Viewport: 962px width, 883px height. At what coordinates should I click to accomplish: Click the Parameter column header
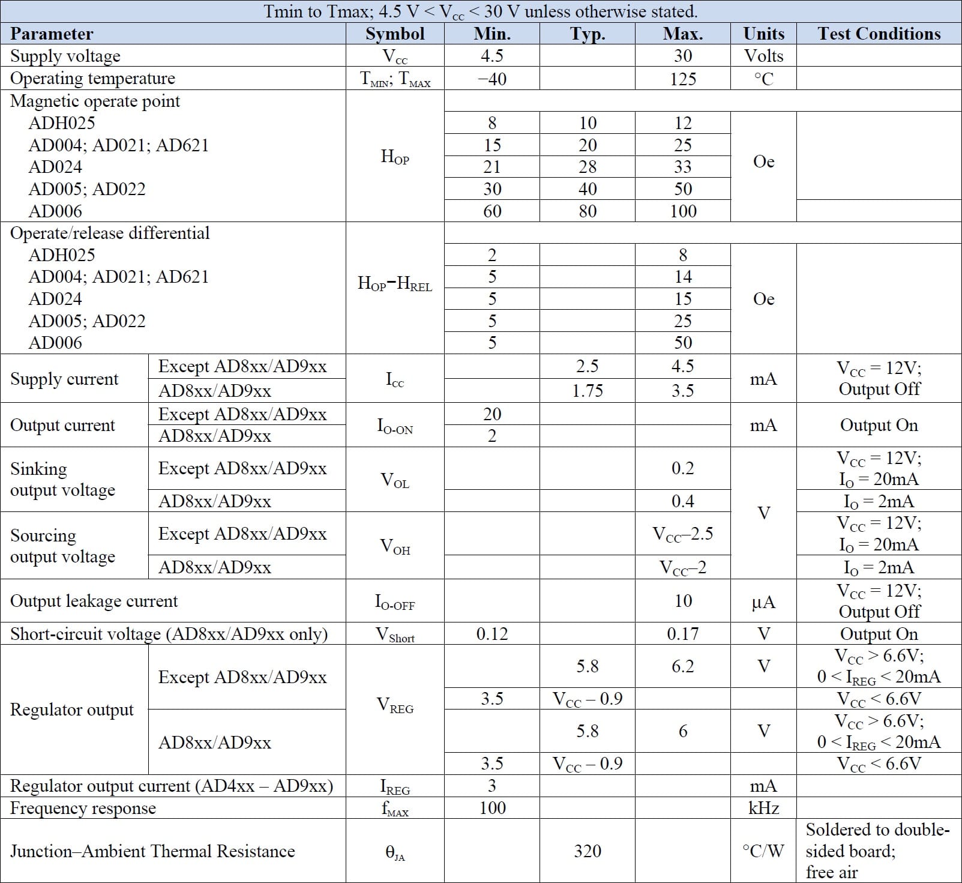52,34
